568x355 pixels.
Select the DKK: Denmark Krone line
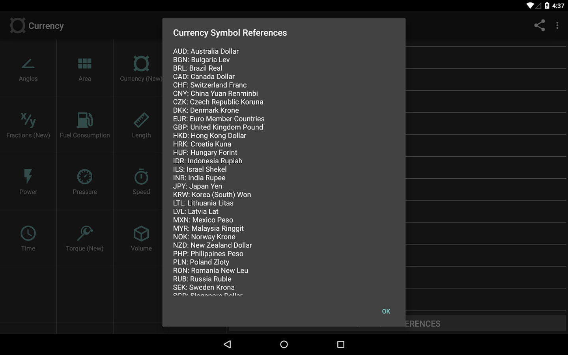coord(206,110)
